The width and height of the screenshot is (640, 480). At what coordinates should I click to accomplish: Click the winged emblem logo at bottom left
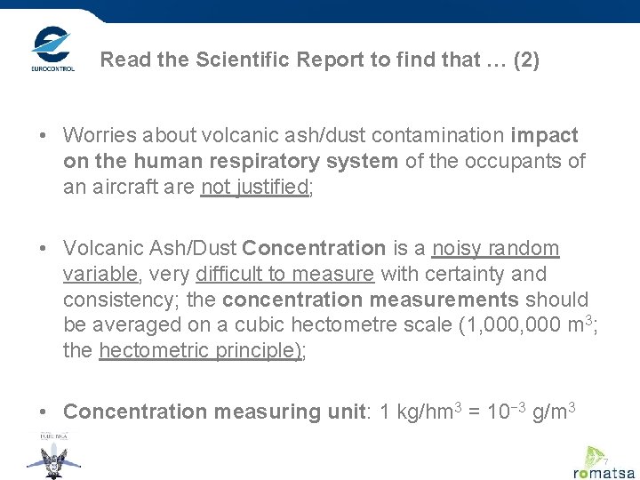[53, 459]
